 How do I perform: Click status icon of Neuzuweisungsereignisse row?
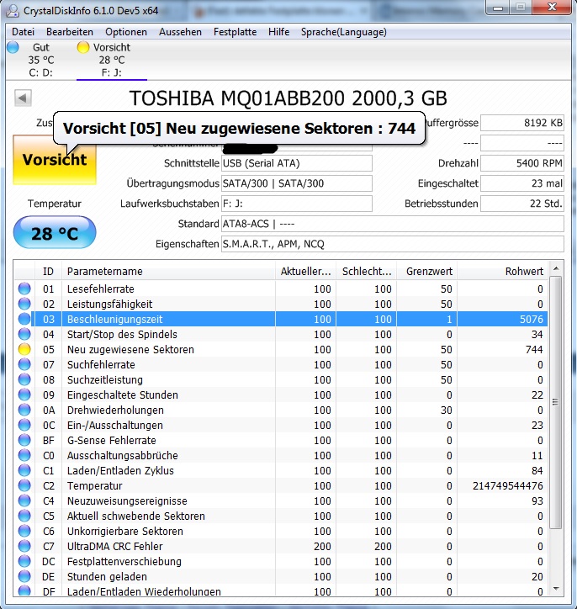pos(24,500)
